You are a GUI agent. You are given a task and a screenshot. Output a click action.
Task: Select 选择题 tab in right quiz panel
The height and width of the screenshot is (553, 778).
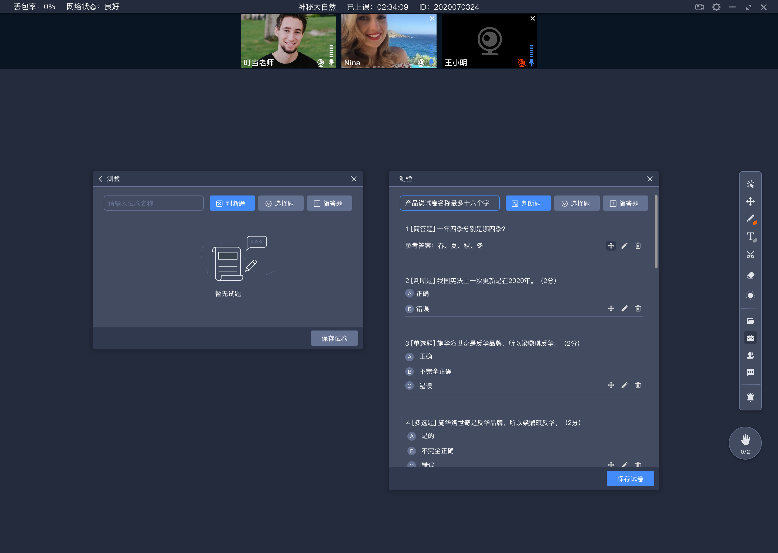tap(576, 204)
